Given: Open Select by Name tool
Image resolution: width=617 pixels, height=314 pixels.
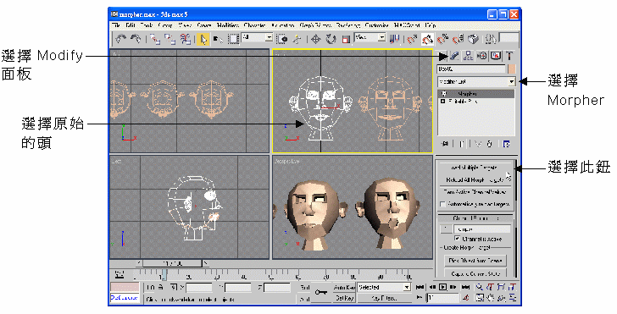Looking at the screenshot, I should (x=218, y=39).
